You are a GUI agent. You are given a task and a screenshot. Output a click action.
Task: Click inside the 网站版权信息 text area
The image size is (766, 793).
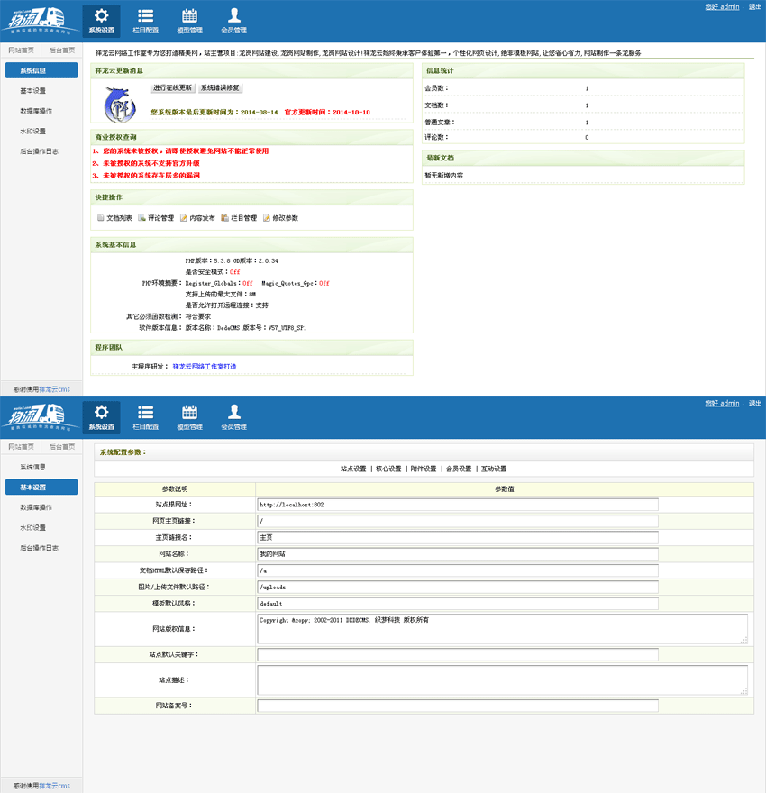pyautogui.click(x=501, y=628)
